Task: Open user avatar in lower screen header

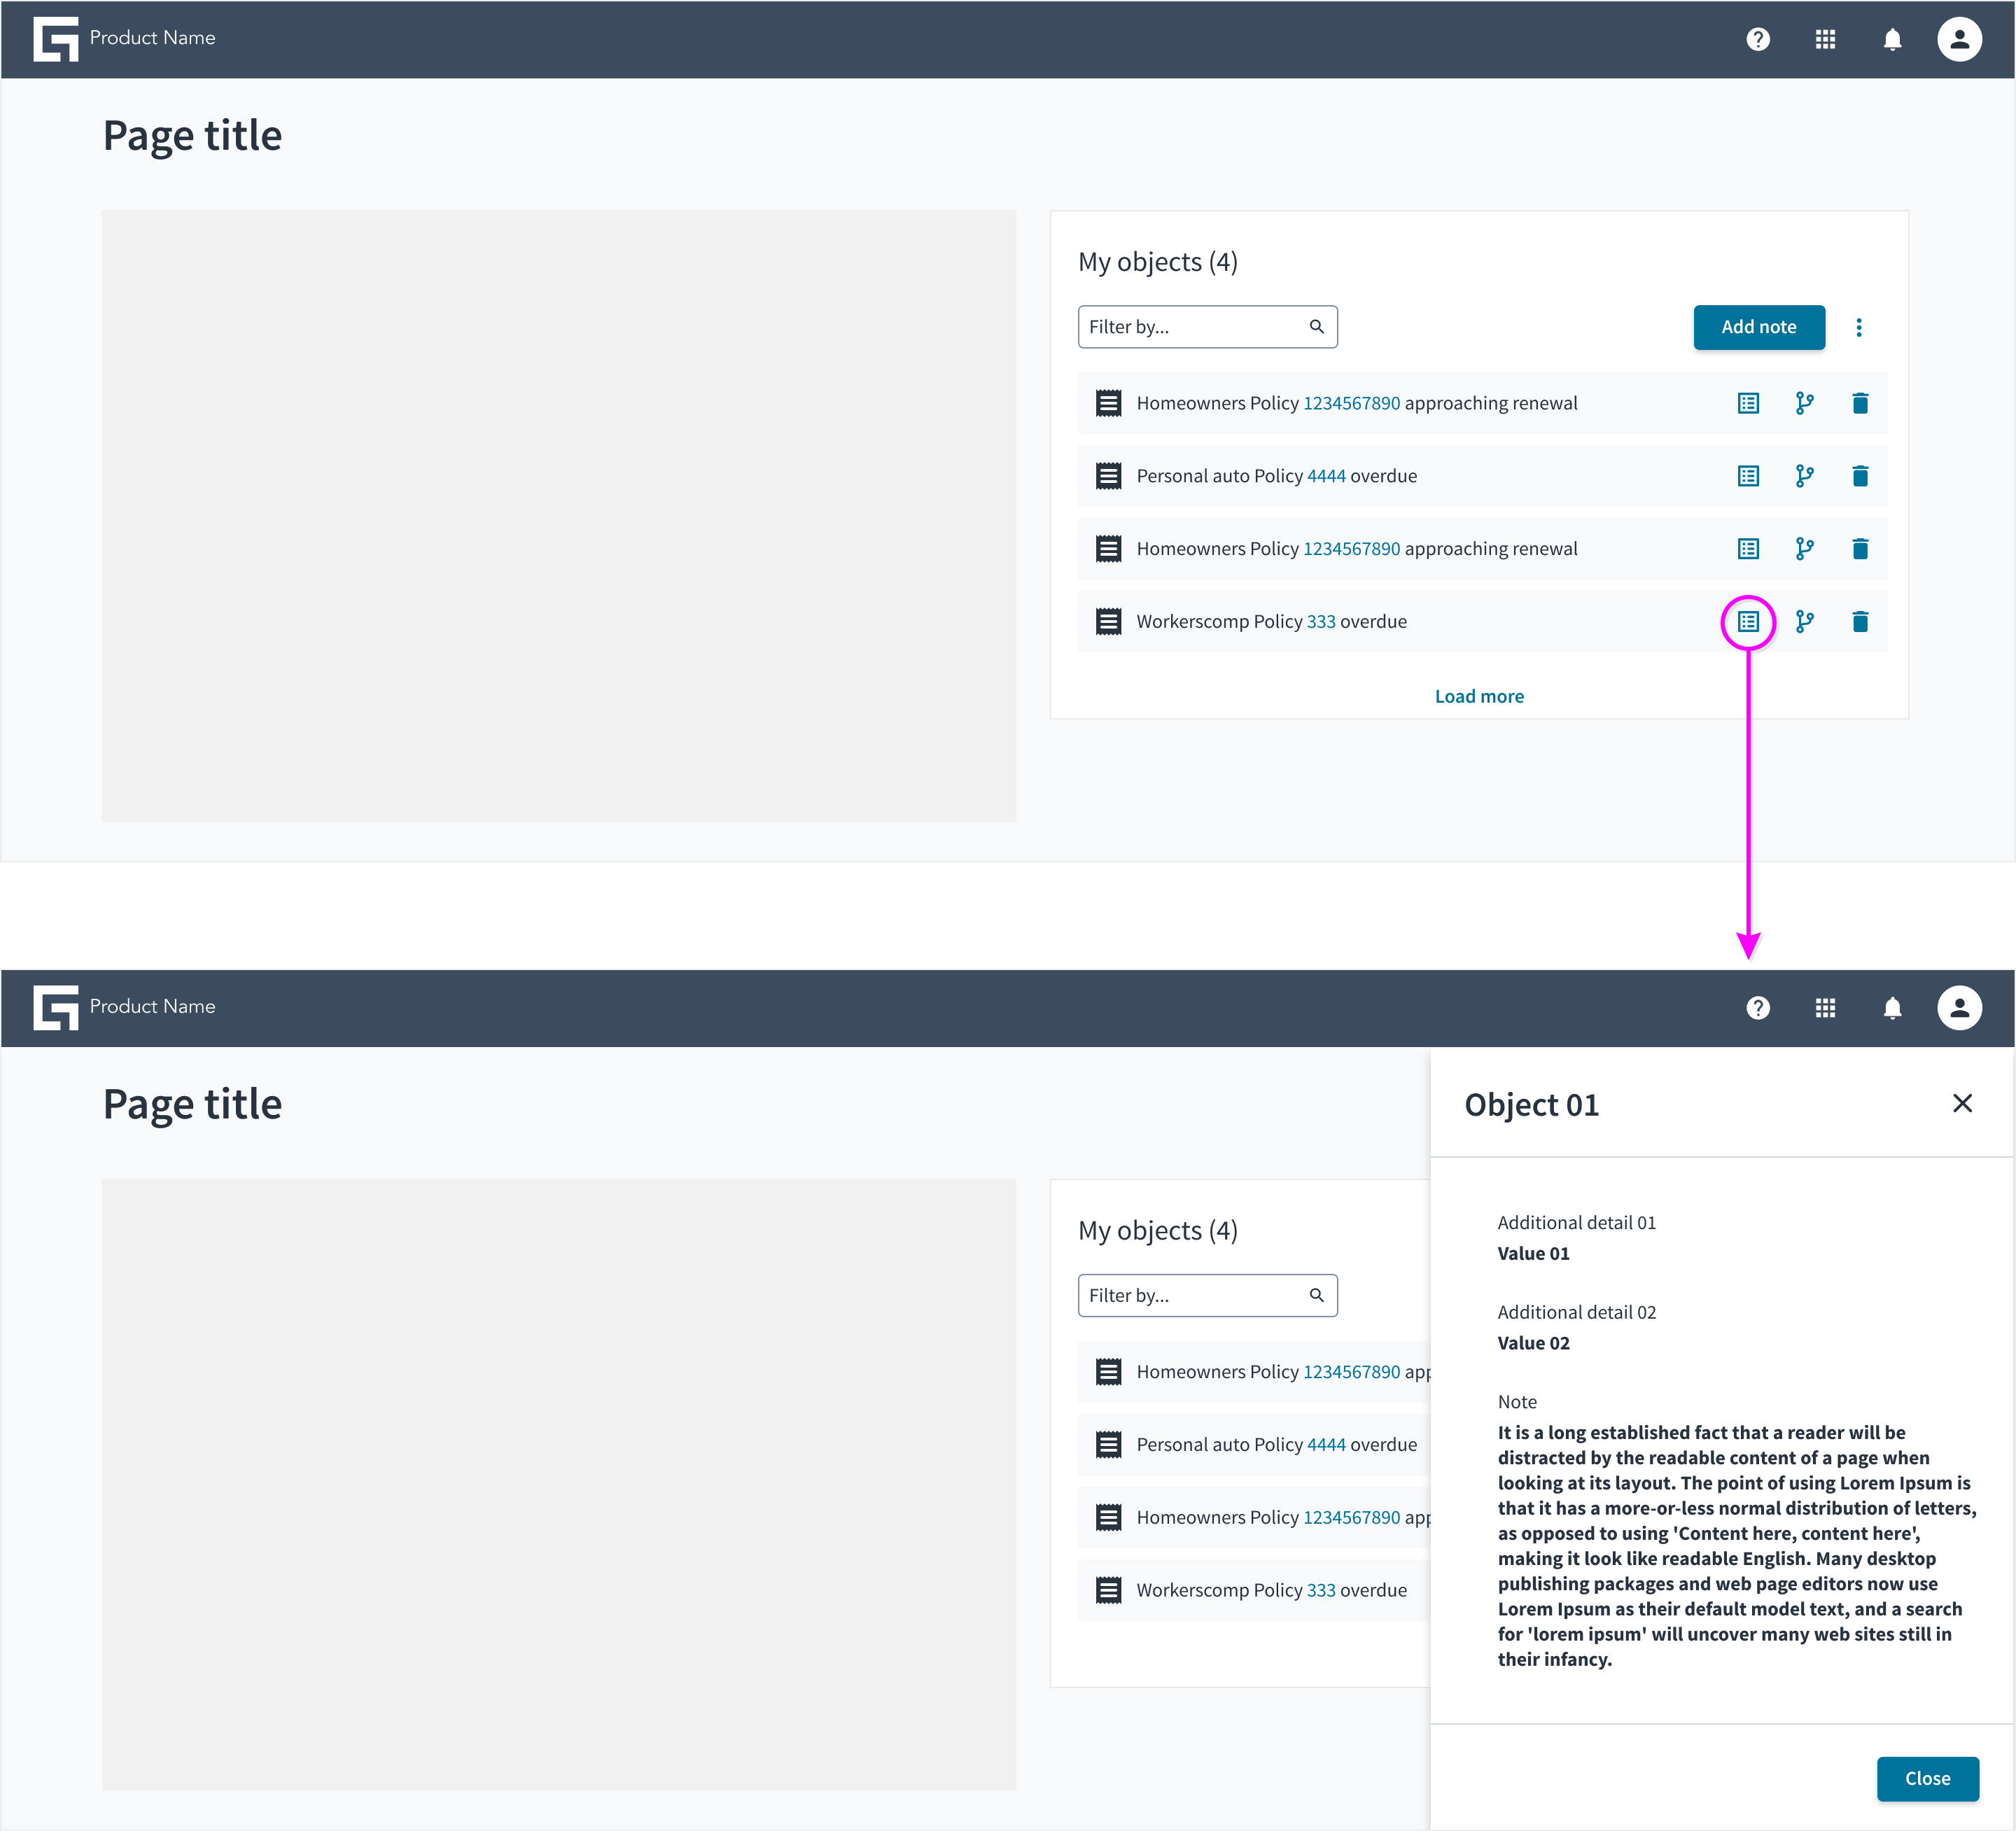Action: pyautogui.click(x=1959, y=1008)
